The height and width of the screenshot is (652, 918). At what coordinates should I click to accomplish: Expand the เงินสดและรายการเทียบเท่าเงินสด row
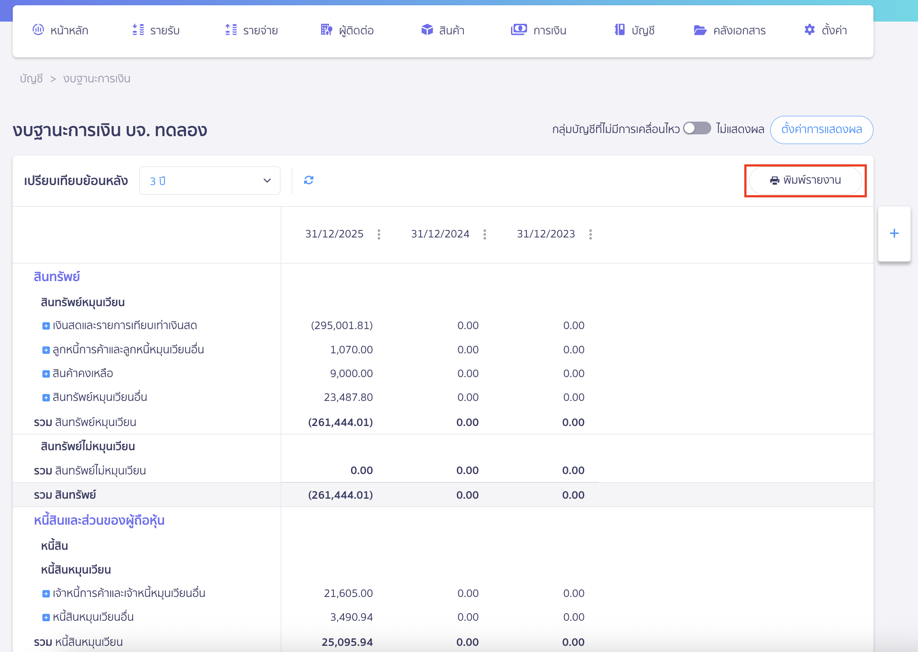pyautogui.click(x=46, y=326)
